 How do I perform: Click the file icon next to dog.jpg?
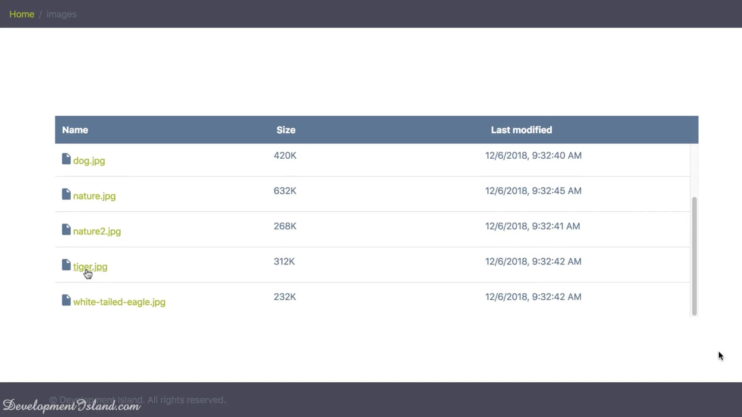pos(66,158)
